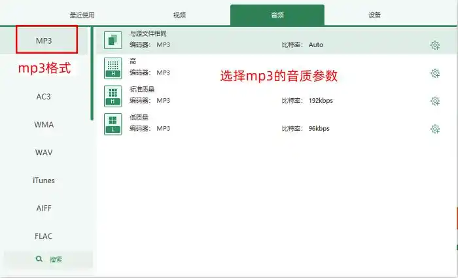The height and width of the screenshot is (278, 458).
Task: Select the WAV audio format
Action: click(44, 152)
